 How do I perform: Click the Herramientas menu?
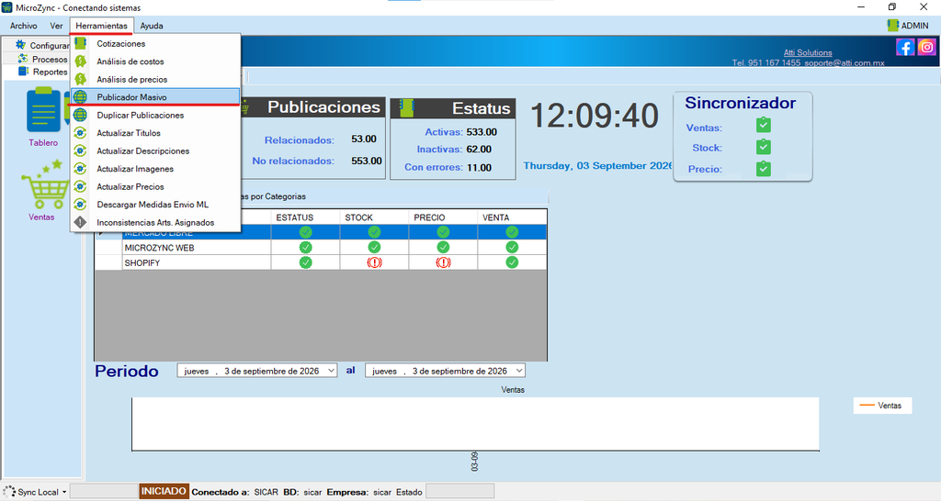click(101, 26)
